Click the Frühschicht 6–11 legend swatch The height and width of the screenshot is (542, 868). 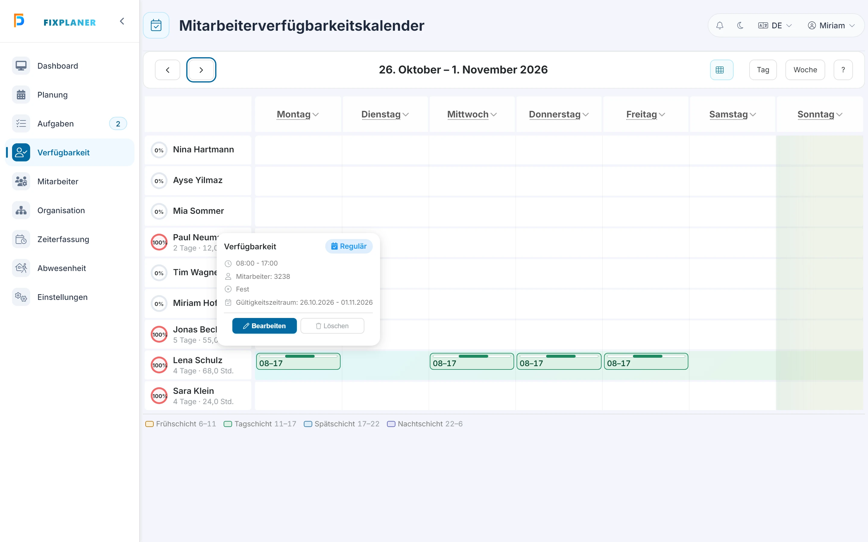click(x=149, y=424)
